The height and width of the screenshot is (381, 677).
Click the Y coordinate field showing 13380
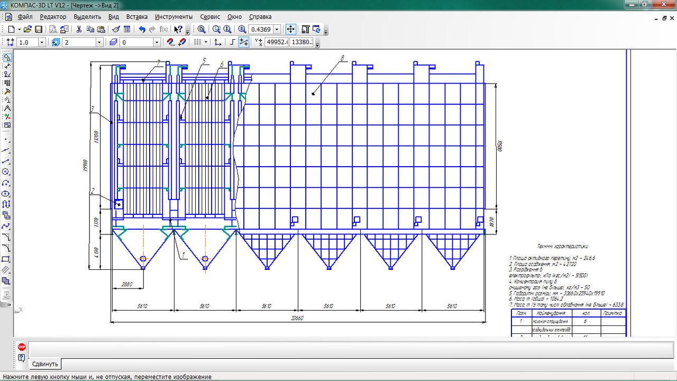[301, 42]
